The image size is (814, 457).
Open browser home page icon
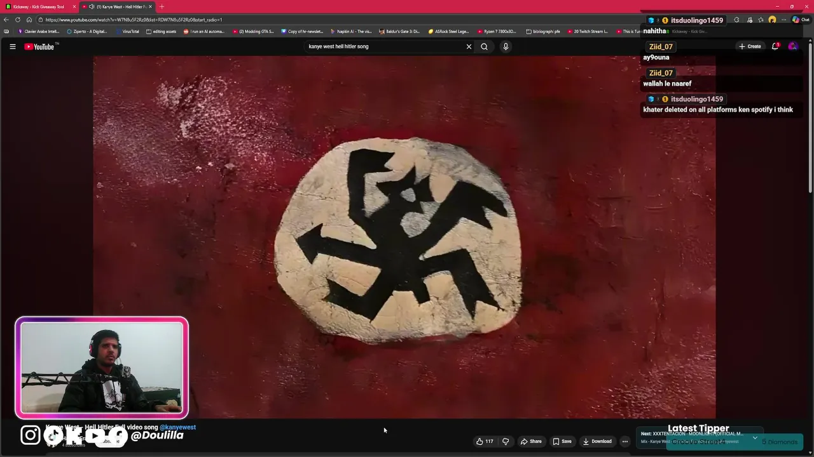tap(29, 20)
